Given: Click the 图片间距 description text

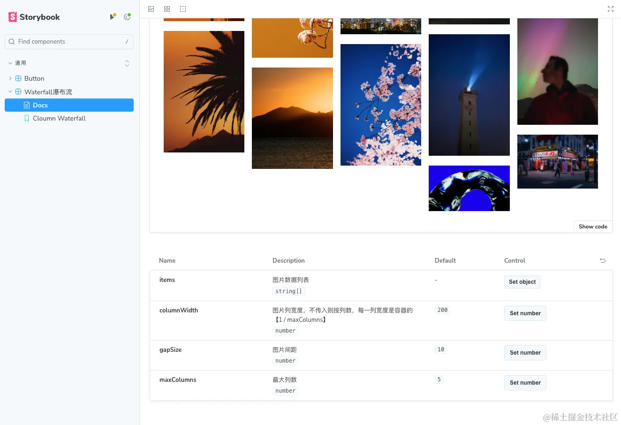Looking at the screenshot, I should point(285,350).
